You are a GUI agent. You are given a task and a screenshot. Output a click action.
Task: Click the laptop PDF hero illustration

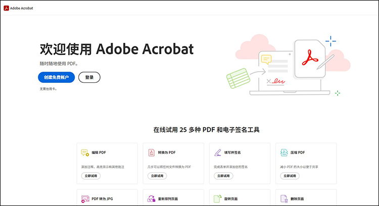coord(289,65)
